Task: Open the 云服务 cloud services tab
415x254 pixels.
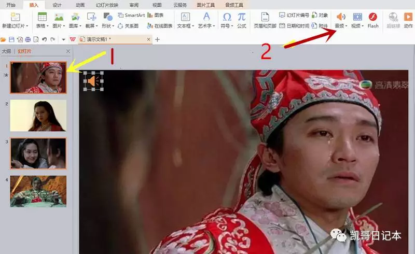Action: [x=180, y=5]
